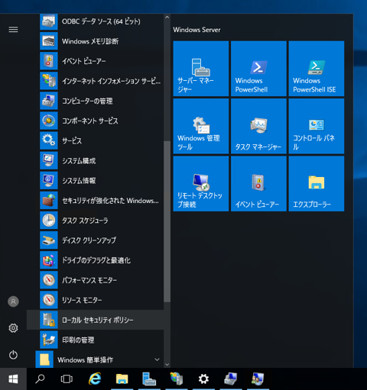This screenshot has height=390, width=367.
Task: Open システム構成 icon
Action: click(x=49, y=160)
